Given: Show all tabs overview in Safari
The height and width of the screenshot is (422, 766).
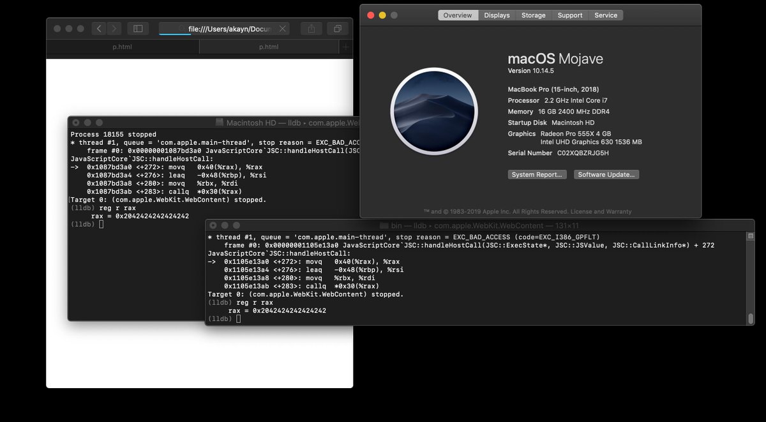Looking at the screenshot, I should [337, 29].
